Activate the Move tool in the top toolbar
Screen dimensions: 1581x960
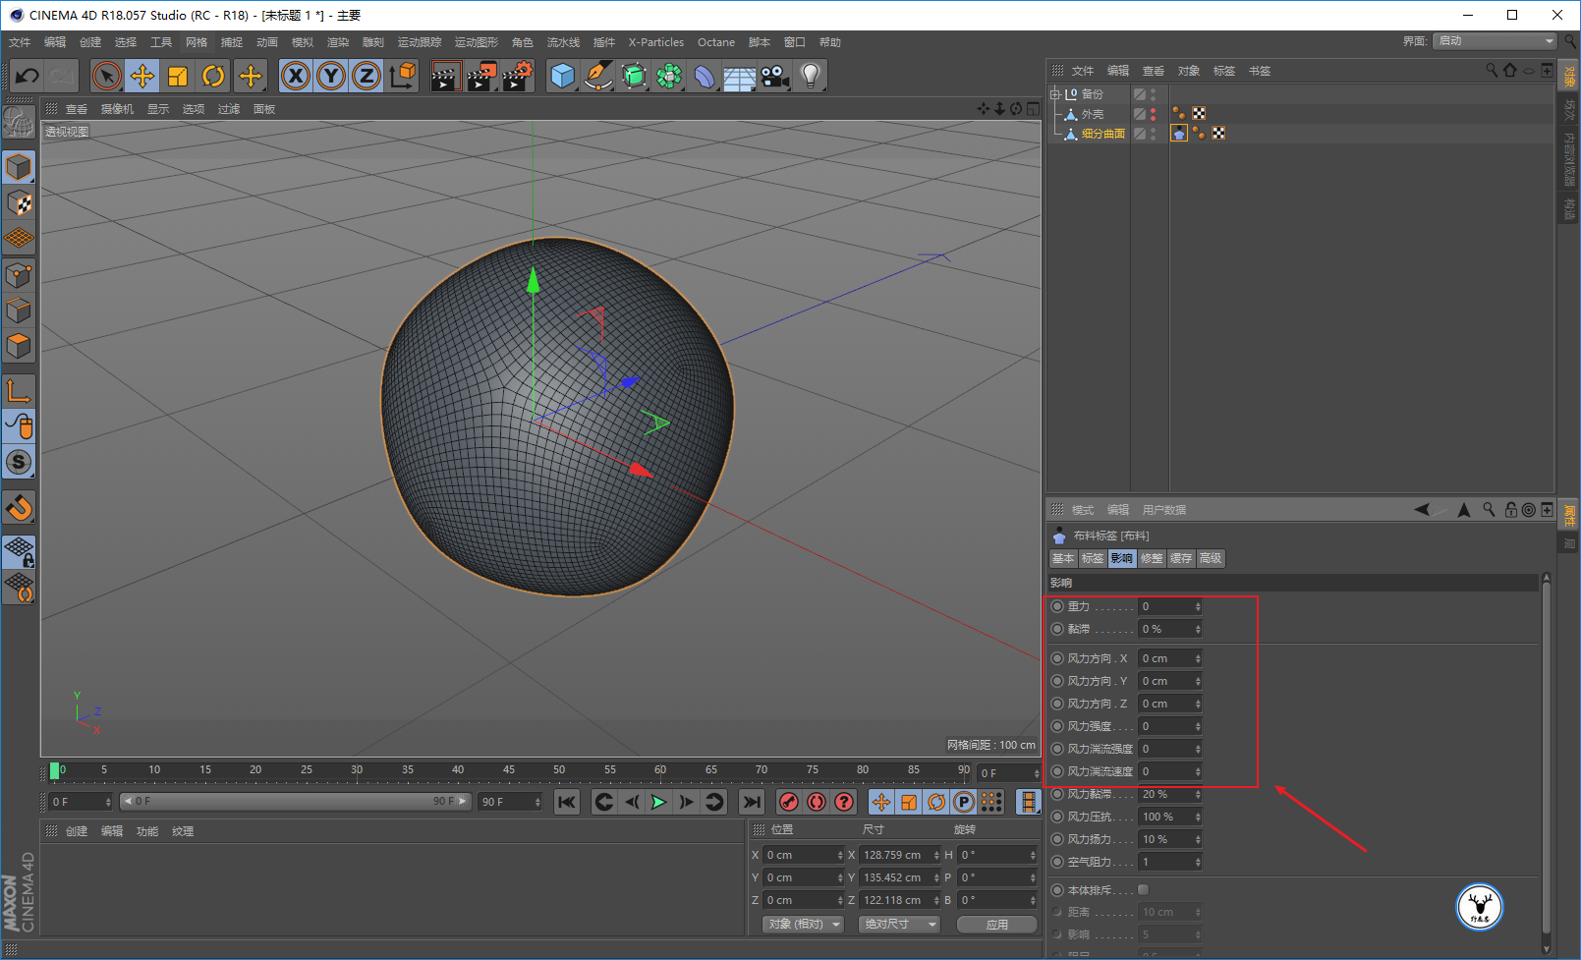[x=142, y=76]
